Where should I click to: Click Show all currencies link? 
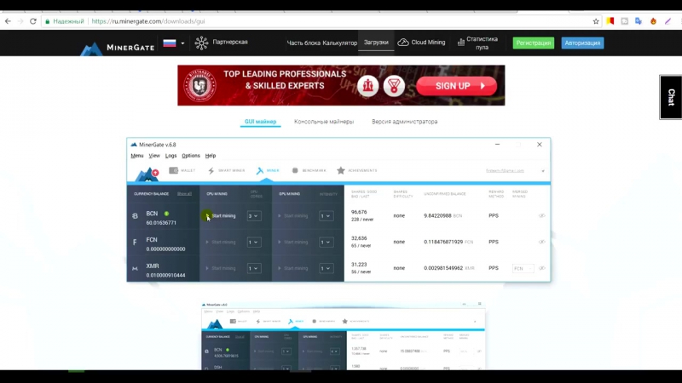click(x=184, y=194)
